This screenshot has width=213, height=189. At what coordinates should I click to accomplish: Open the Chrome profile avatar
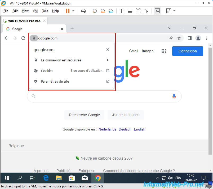point(198,38)
